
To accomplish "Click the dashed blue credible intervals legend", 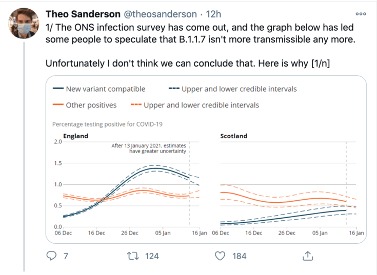I will click(174, 89).
